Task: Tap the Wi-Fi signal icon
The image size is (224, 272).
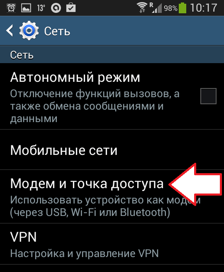Action: tap(142, 8)
